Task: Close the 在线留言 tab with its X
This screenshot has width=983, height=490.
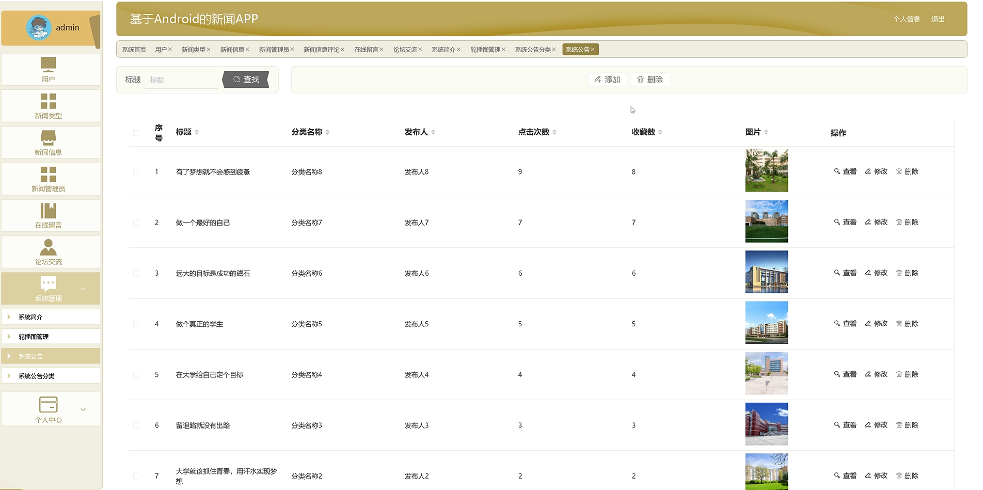Action: tap(382, 50)
